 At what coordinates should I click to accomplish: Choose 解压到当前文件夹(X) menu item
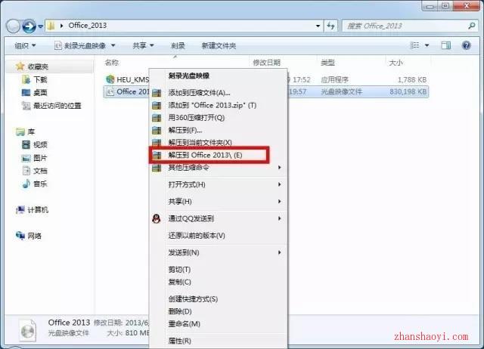pyautogui.click(x=219, y=143)
